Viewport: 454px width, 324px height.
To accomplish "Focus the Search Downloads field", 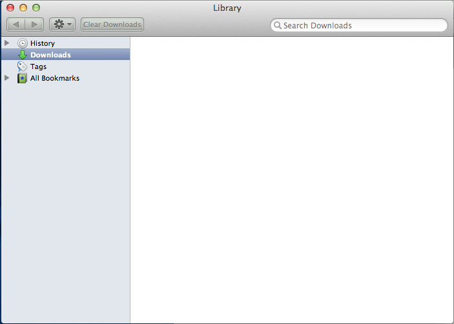I will coord(359,25).
